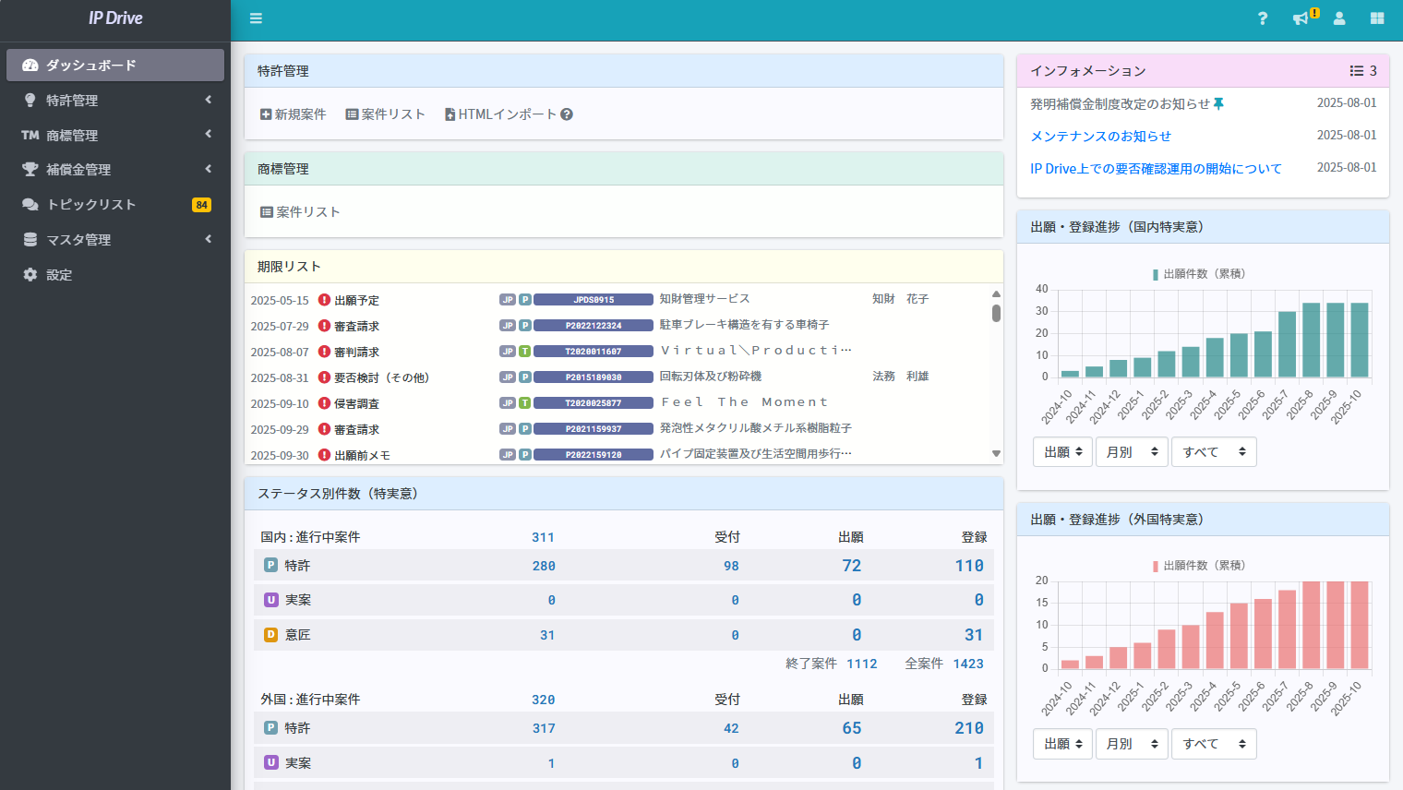The width and height of the screenshot is (1403, 790).
Task: Open the megaphone announcements icon
Action: [1301, 18]
